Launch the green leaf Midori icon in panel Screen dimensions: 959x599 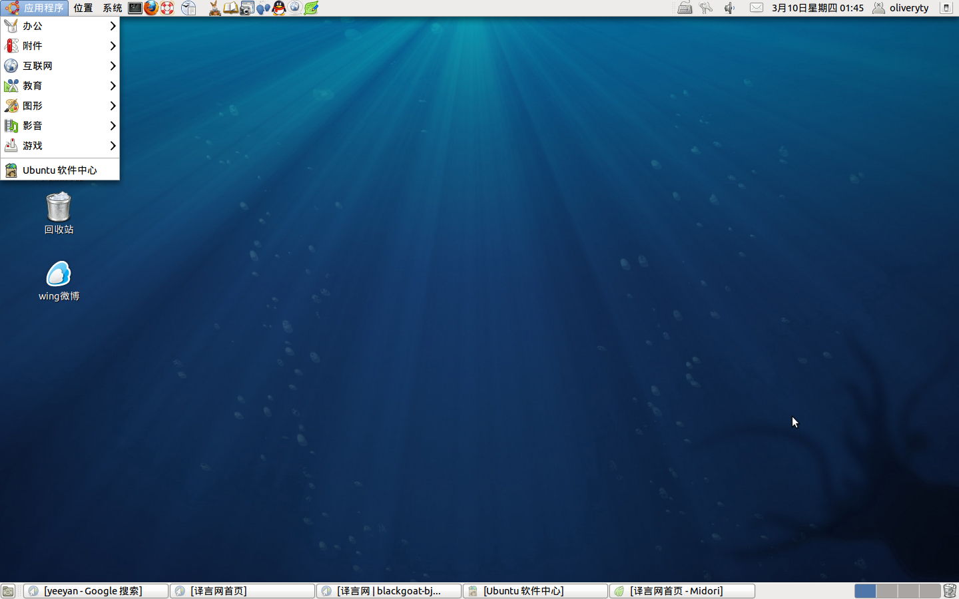tap(311, 8)
